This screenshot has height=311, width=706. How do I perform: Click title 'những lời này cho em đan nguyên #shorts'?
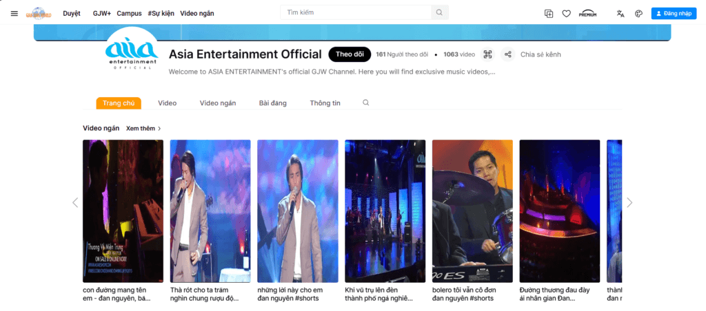point(290,294)
